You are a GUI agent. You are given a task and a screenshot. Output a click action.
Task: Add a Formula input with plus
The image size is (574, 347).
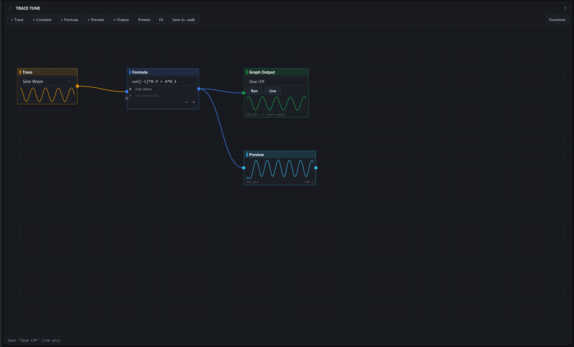194,102
